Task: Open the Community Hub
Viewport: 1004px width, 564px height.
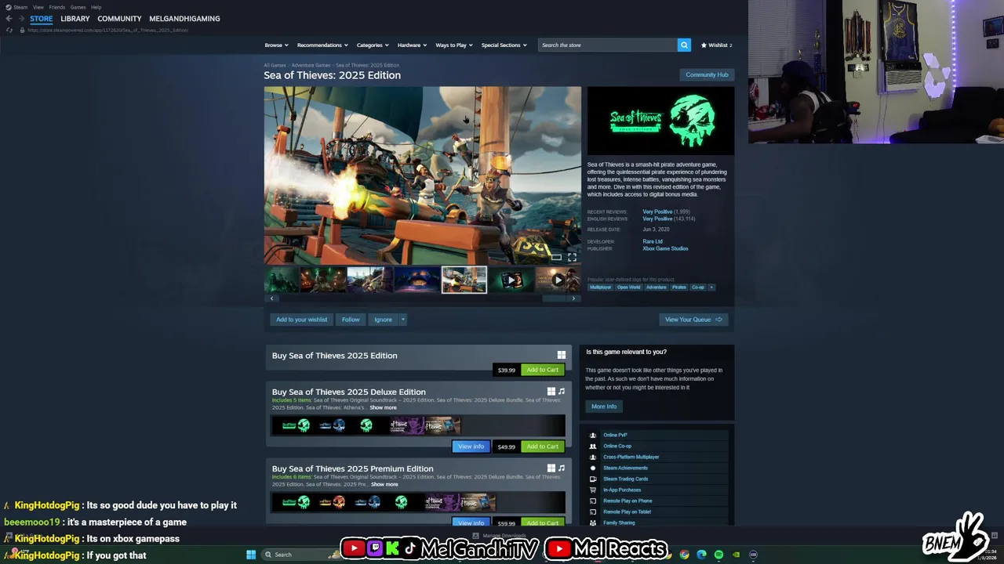Action: 707,74
